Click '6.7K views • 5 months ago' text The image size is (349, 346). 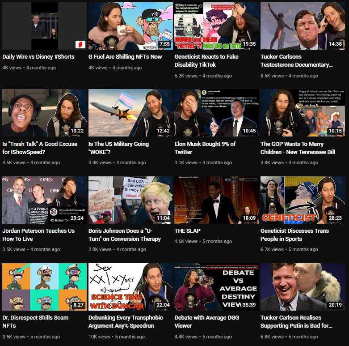(289, 249)
